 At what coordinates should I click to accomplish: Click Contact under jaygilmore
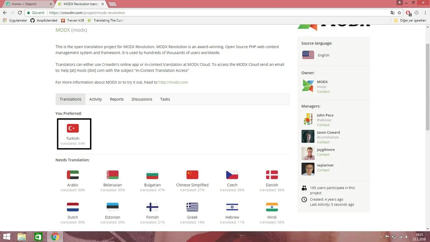coord(323,154)
